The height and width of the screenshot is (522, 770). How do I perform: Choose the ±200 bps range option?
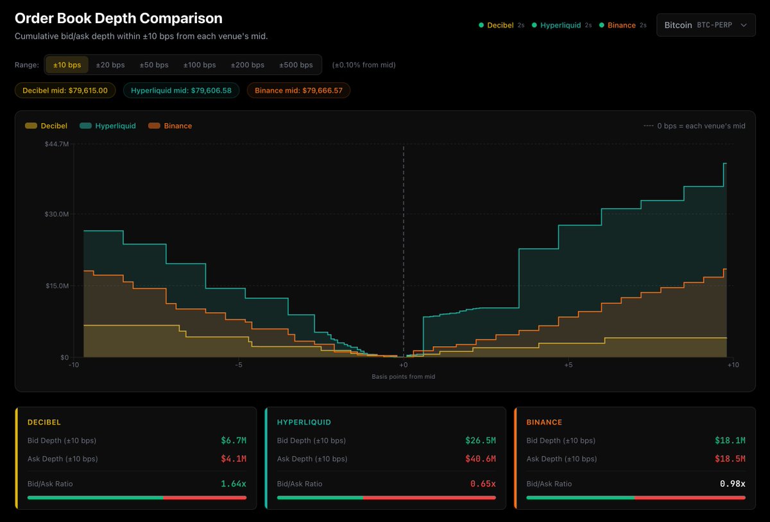coord(248,65)
